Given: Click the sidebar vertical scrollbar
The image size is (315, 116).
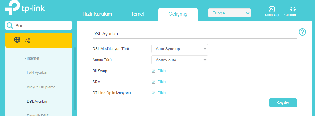Looking at the screenshot, I should coord(75,79).
